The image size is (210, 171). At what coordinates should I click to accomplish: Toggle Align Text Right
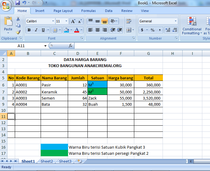(104, 30)
